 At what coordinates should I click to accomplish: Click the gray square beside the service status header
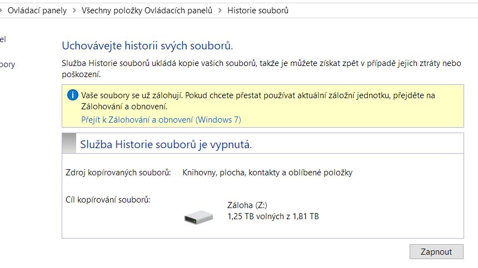point(68,143)
